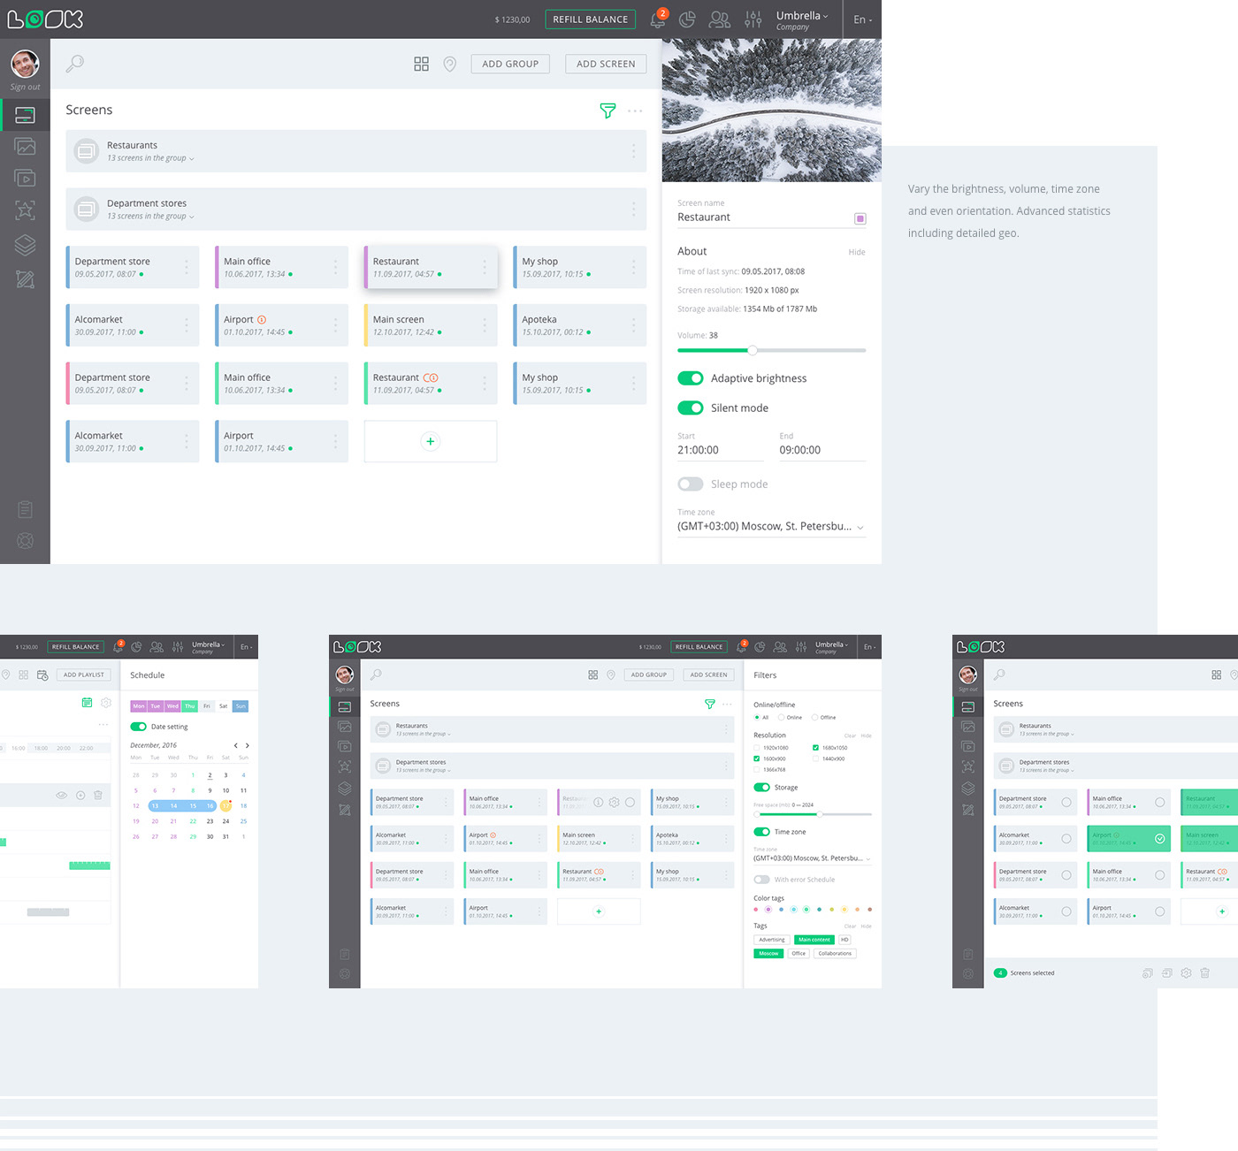Click the REFILL BALANCE button
Screen dimensions: 1238x1151
590,19
